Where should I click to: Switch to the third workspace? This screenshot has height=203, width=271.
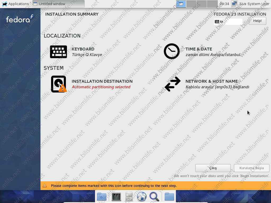202,4
